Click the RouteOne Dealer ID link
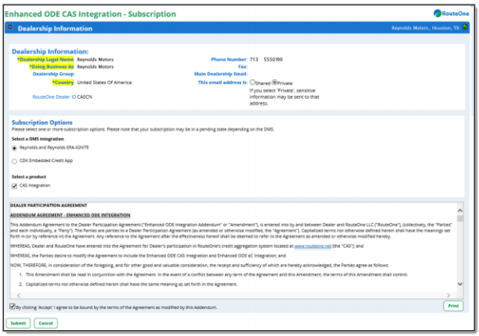479x336 pixels. [54, 96]
